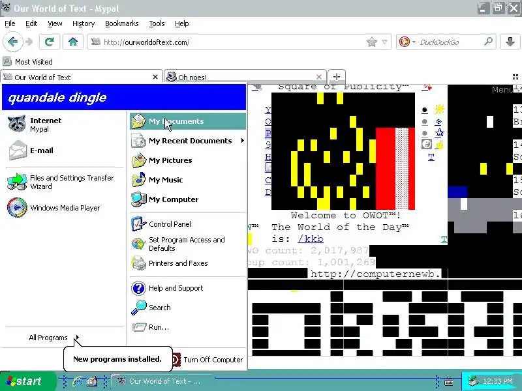
Task: Expand My Recent Documents submenu
Action: click(x=188, y=141)
